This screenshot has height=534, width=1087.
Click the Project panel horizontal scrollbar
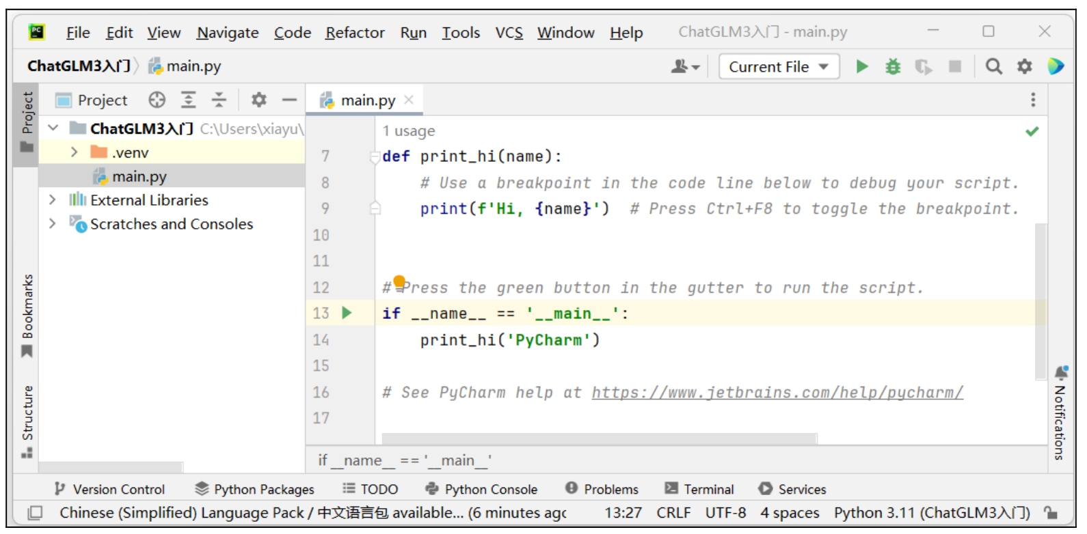point(111,467)
